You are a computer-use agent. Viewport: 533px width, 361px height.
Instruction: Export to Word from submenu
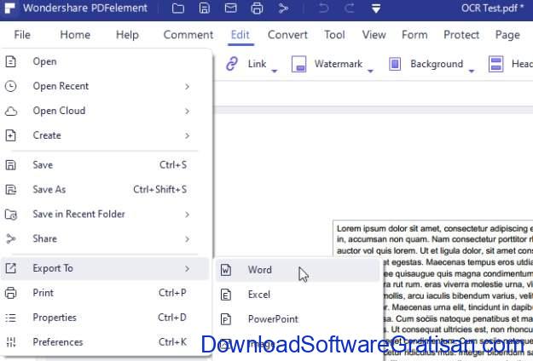tap(298, 270)
